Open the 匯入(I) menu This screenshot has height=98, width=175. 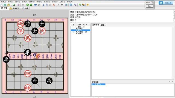[x=17, y=2]
